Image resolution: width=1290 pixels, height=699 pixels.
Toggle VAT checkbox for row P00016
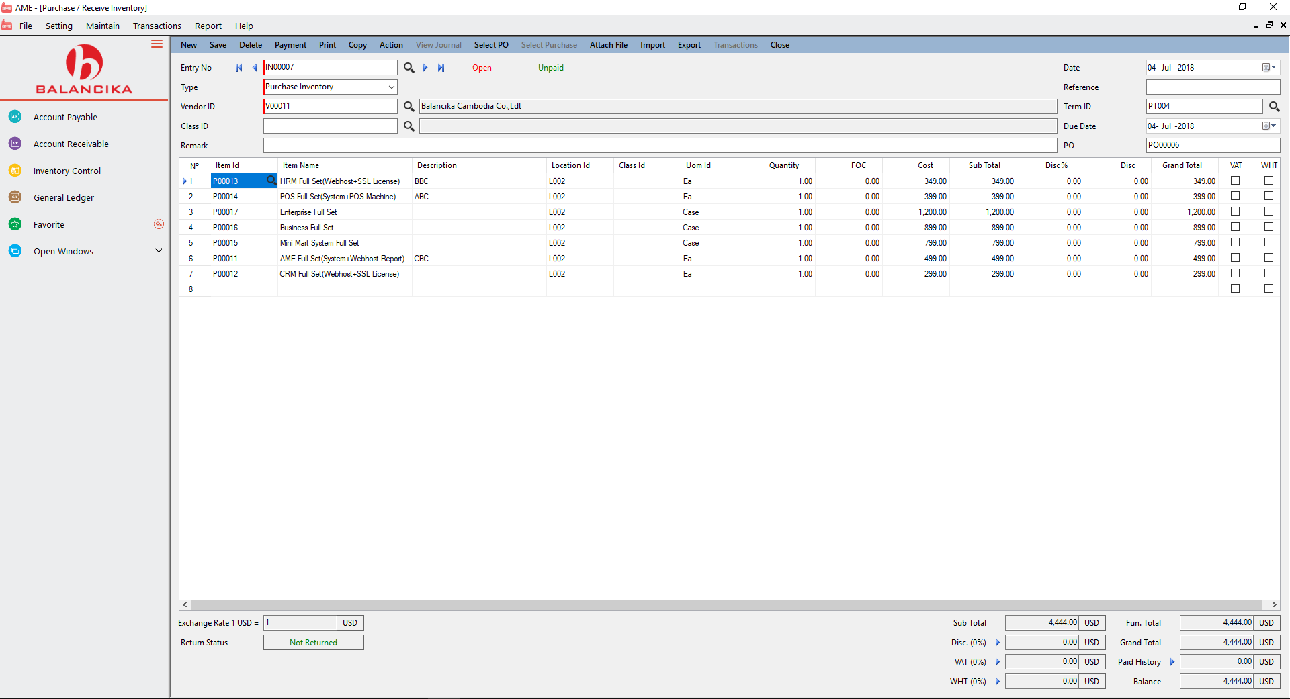click(1235, 227)
